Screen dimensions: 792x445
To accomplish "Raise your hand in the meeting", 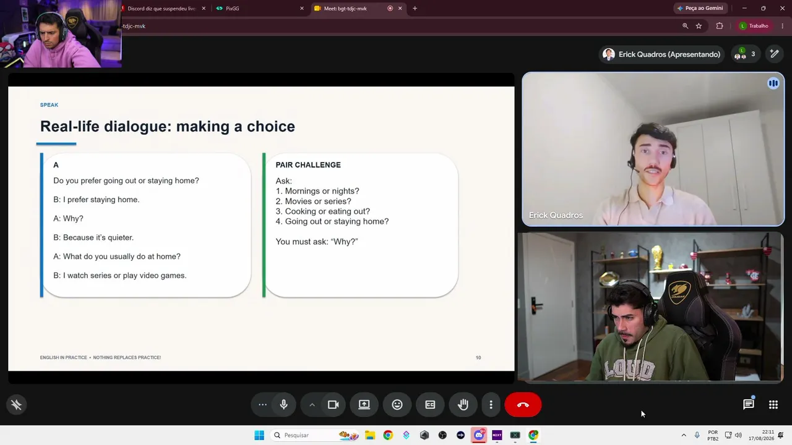I will (463, 405).
